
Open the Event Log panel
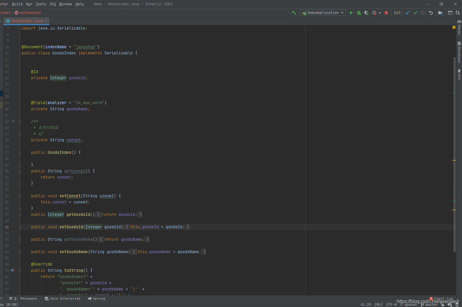[x=441, y=299]
